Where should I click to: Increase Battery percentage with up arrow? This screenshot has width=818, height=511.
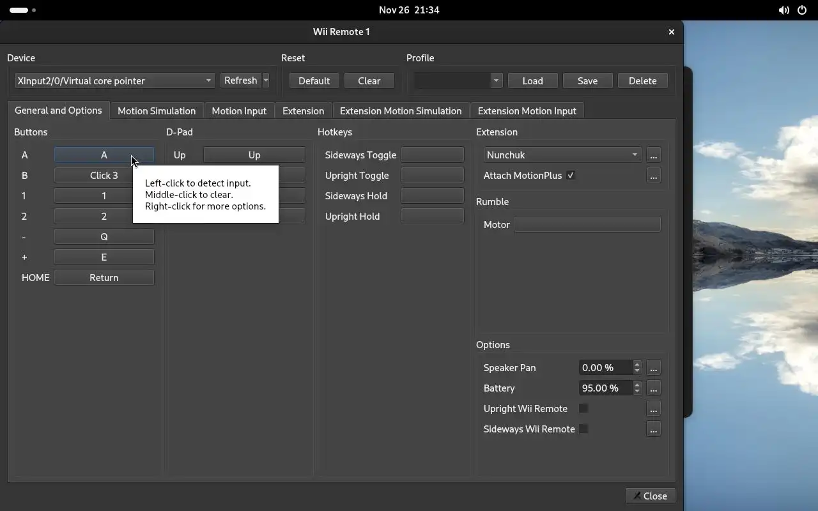coord(637,385)
